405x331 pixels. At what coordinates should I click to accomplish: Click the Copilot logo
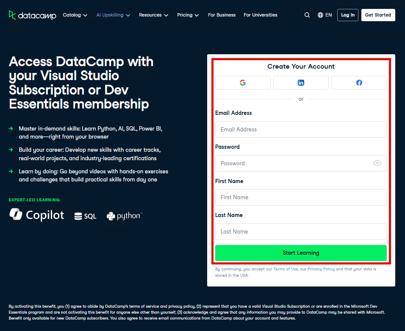tap(37, 215)
